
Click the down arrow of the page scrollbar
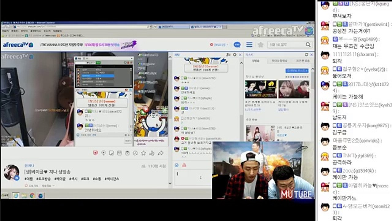pos(170,184)
